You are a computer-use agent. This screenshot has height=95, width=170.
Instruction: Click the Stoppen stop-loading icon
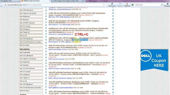120,5
